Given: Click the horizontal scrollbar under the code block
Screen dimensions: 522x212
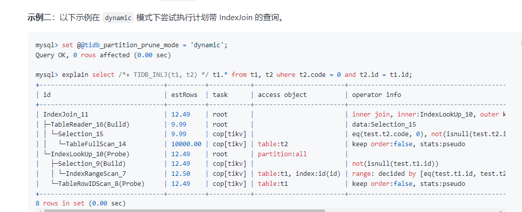Looking at the screenshot, I should 184,210.
